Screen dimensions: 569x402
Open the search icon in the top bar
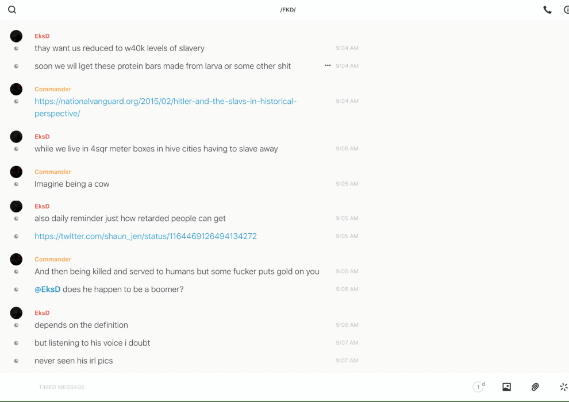click(12, 10)
